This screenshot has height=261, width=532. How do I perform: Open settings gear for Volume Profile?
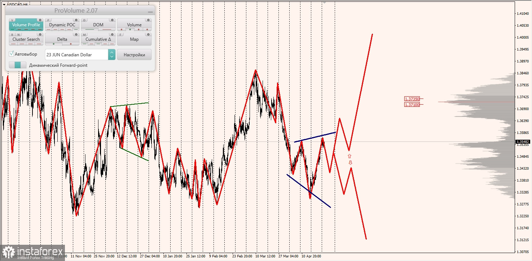tap(40, 20)
